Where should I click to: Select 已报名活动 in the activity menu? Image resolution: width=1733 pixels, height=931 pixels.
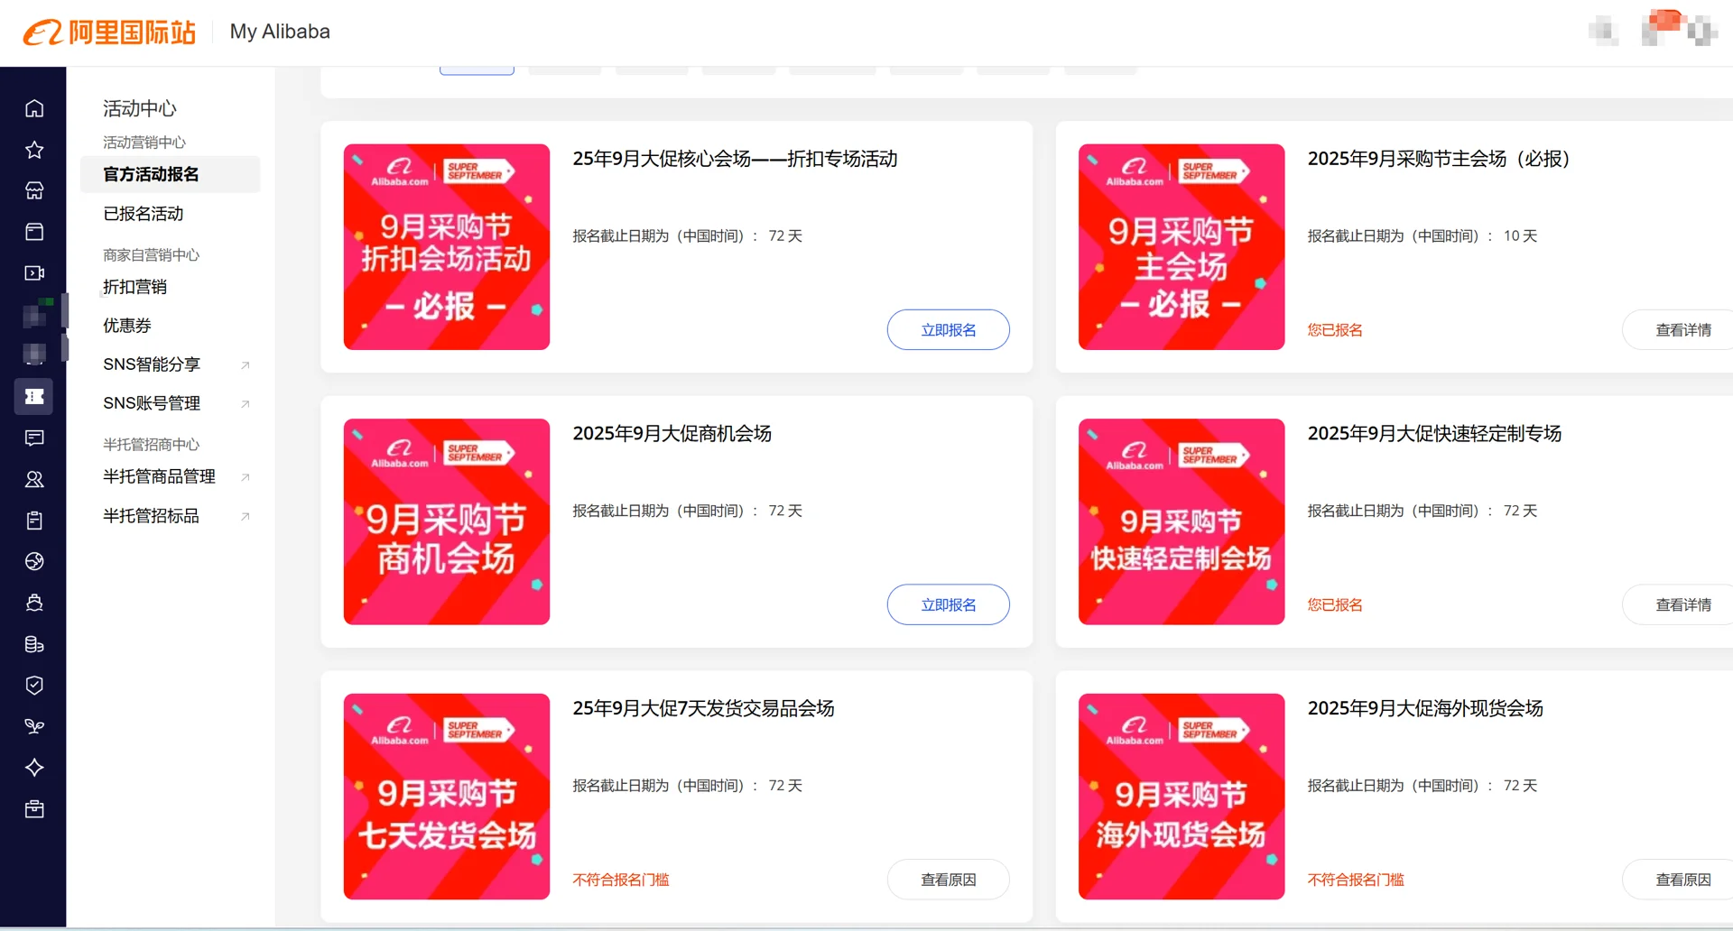click(143, 214)
